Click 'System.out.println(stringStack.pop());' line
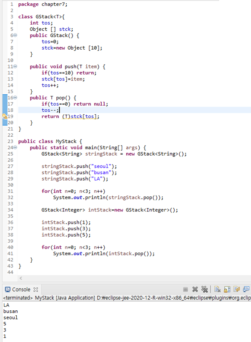This screenshot has width=251, height=342. [x=108, y=198]
